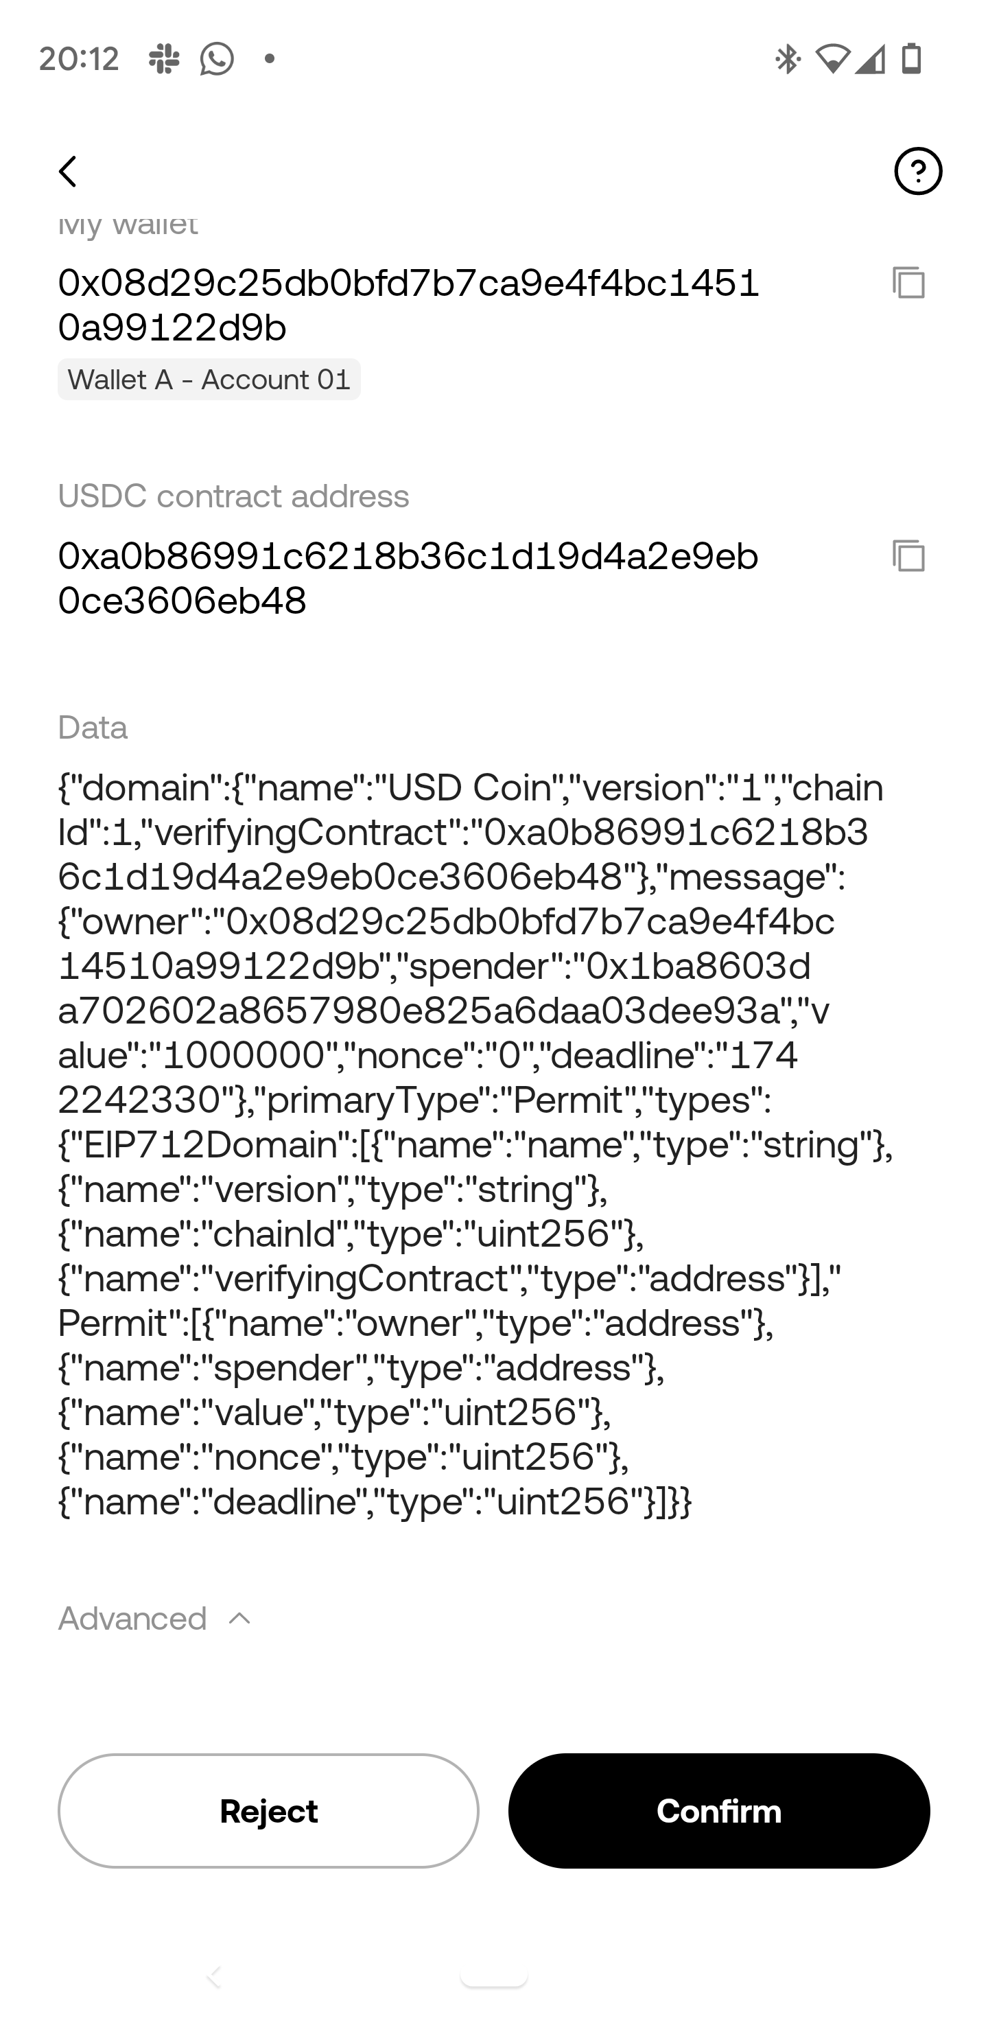The height and width of the screenshot is (2032, 988).
Task: Tap the WhatsApp notification icon
Action: (x=217, y=59)
